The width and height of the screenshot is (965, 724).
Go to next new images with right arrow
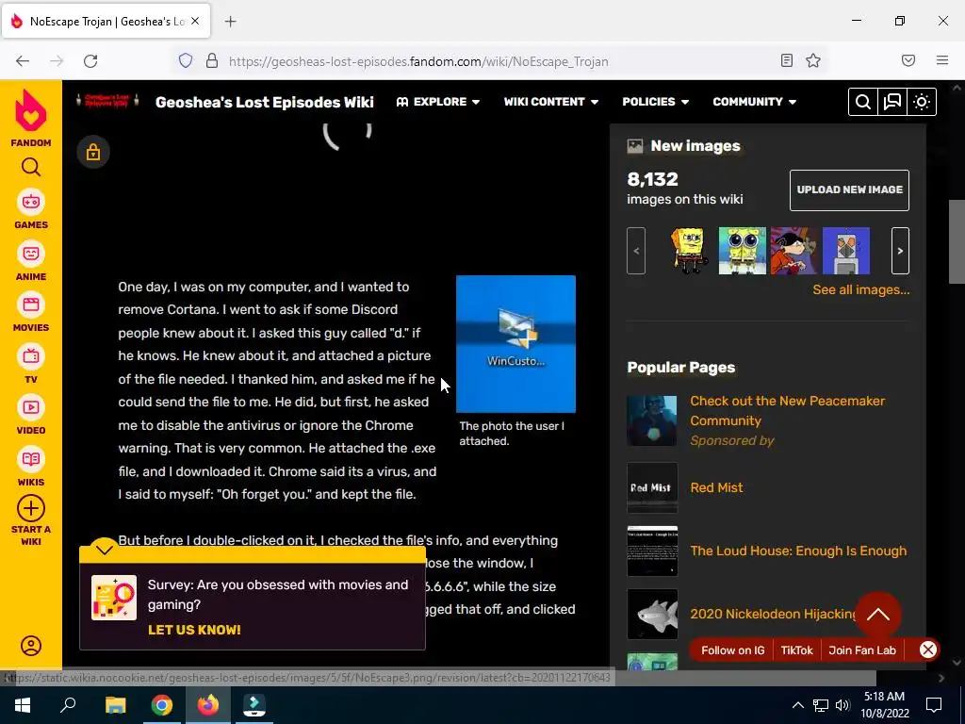tap(900, 251)
